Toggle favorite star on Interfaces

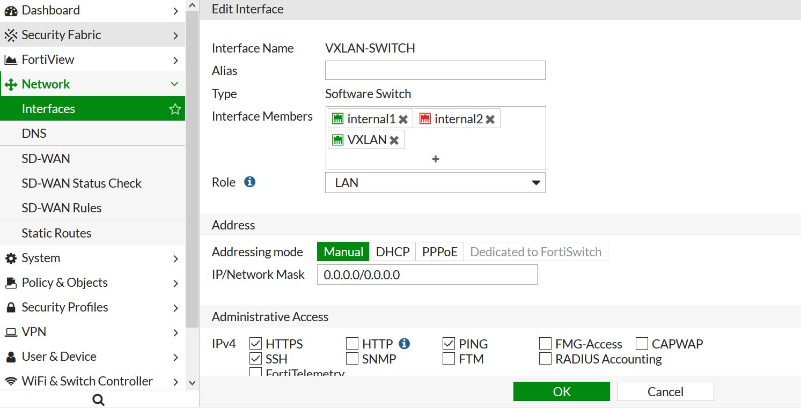(175, 109)
